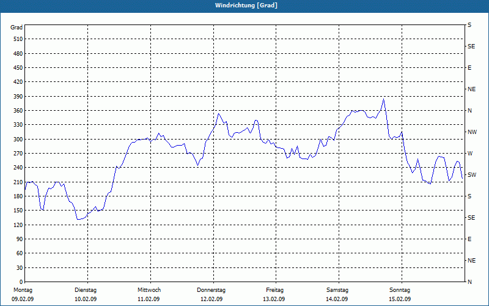This screenshot has height=306, width=489.
Task: Click the E compass label beside 90 gridline
Action: [469, 239]
